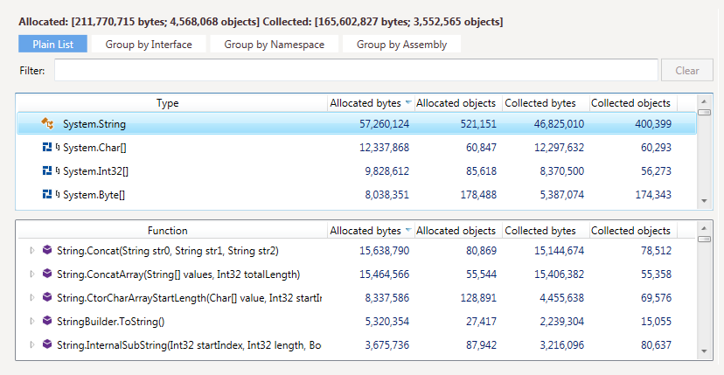724x375 pixels.
Task: Expand the StringBuilder.ToString() function row
Action: 33,322
